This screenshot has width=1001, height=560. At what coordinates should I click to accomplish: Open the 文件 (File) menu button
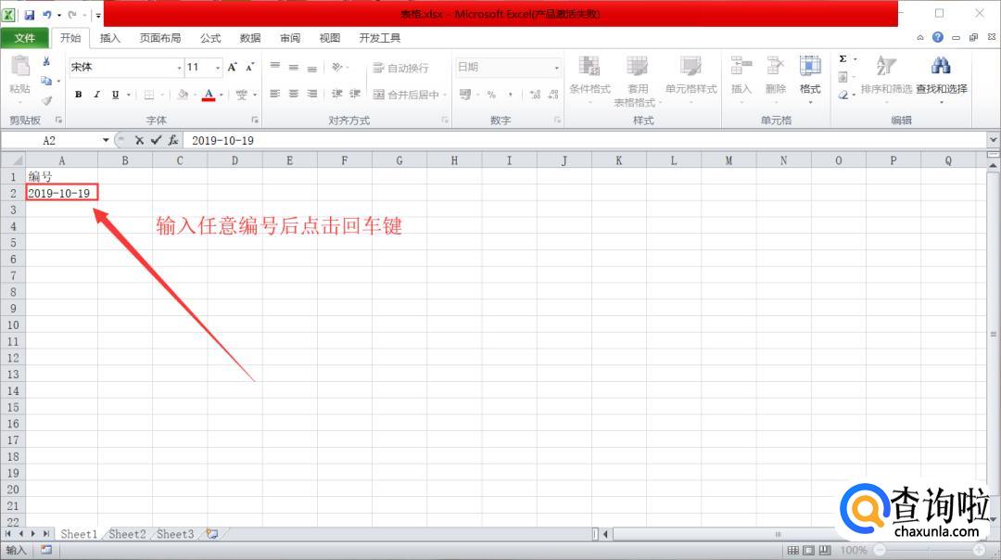tap(25, 38)
